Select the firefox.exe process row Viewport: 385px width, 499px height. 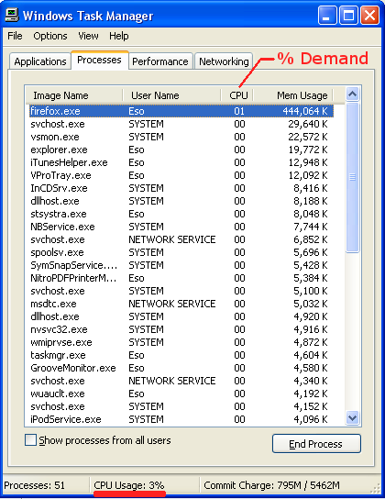[x=181, y=111]
